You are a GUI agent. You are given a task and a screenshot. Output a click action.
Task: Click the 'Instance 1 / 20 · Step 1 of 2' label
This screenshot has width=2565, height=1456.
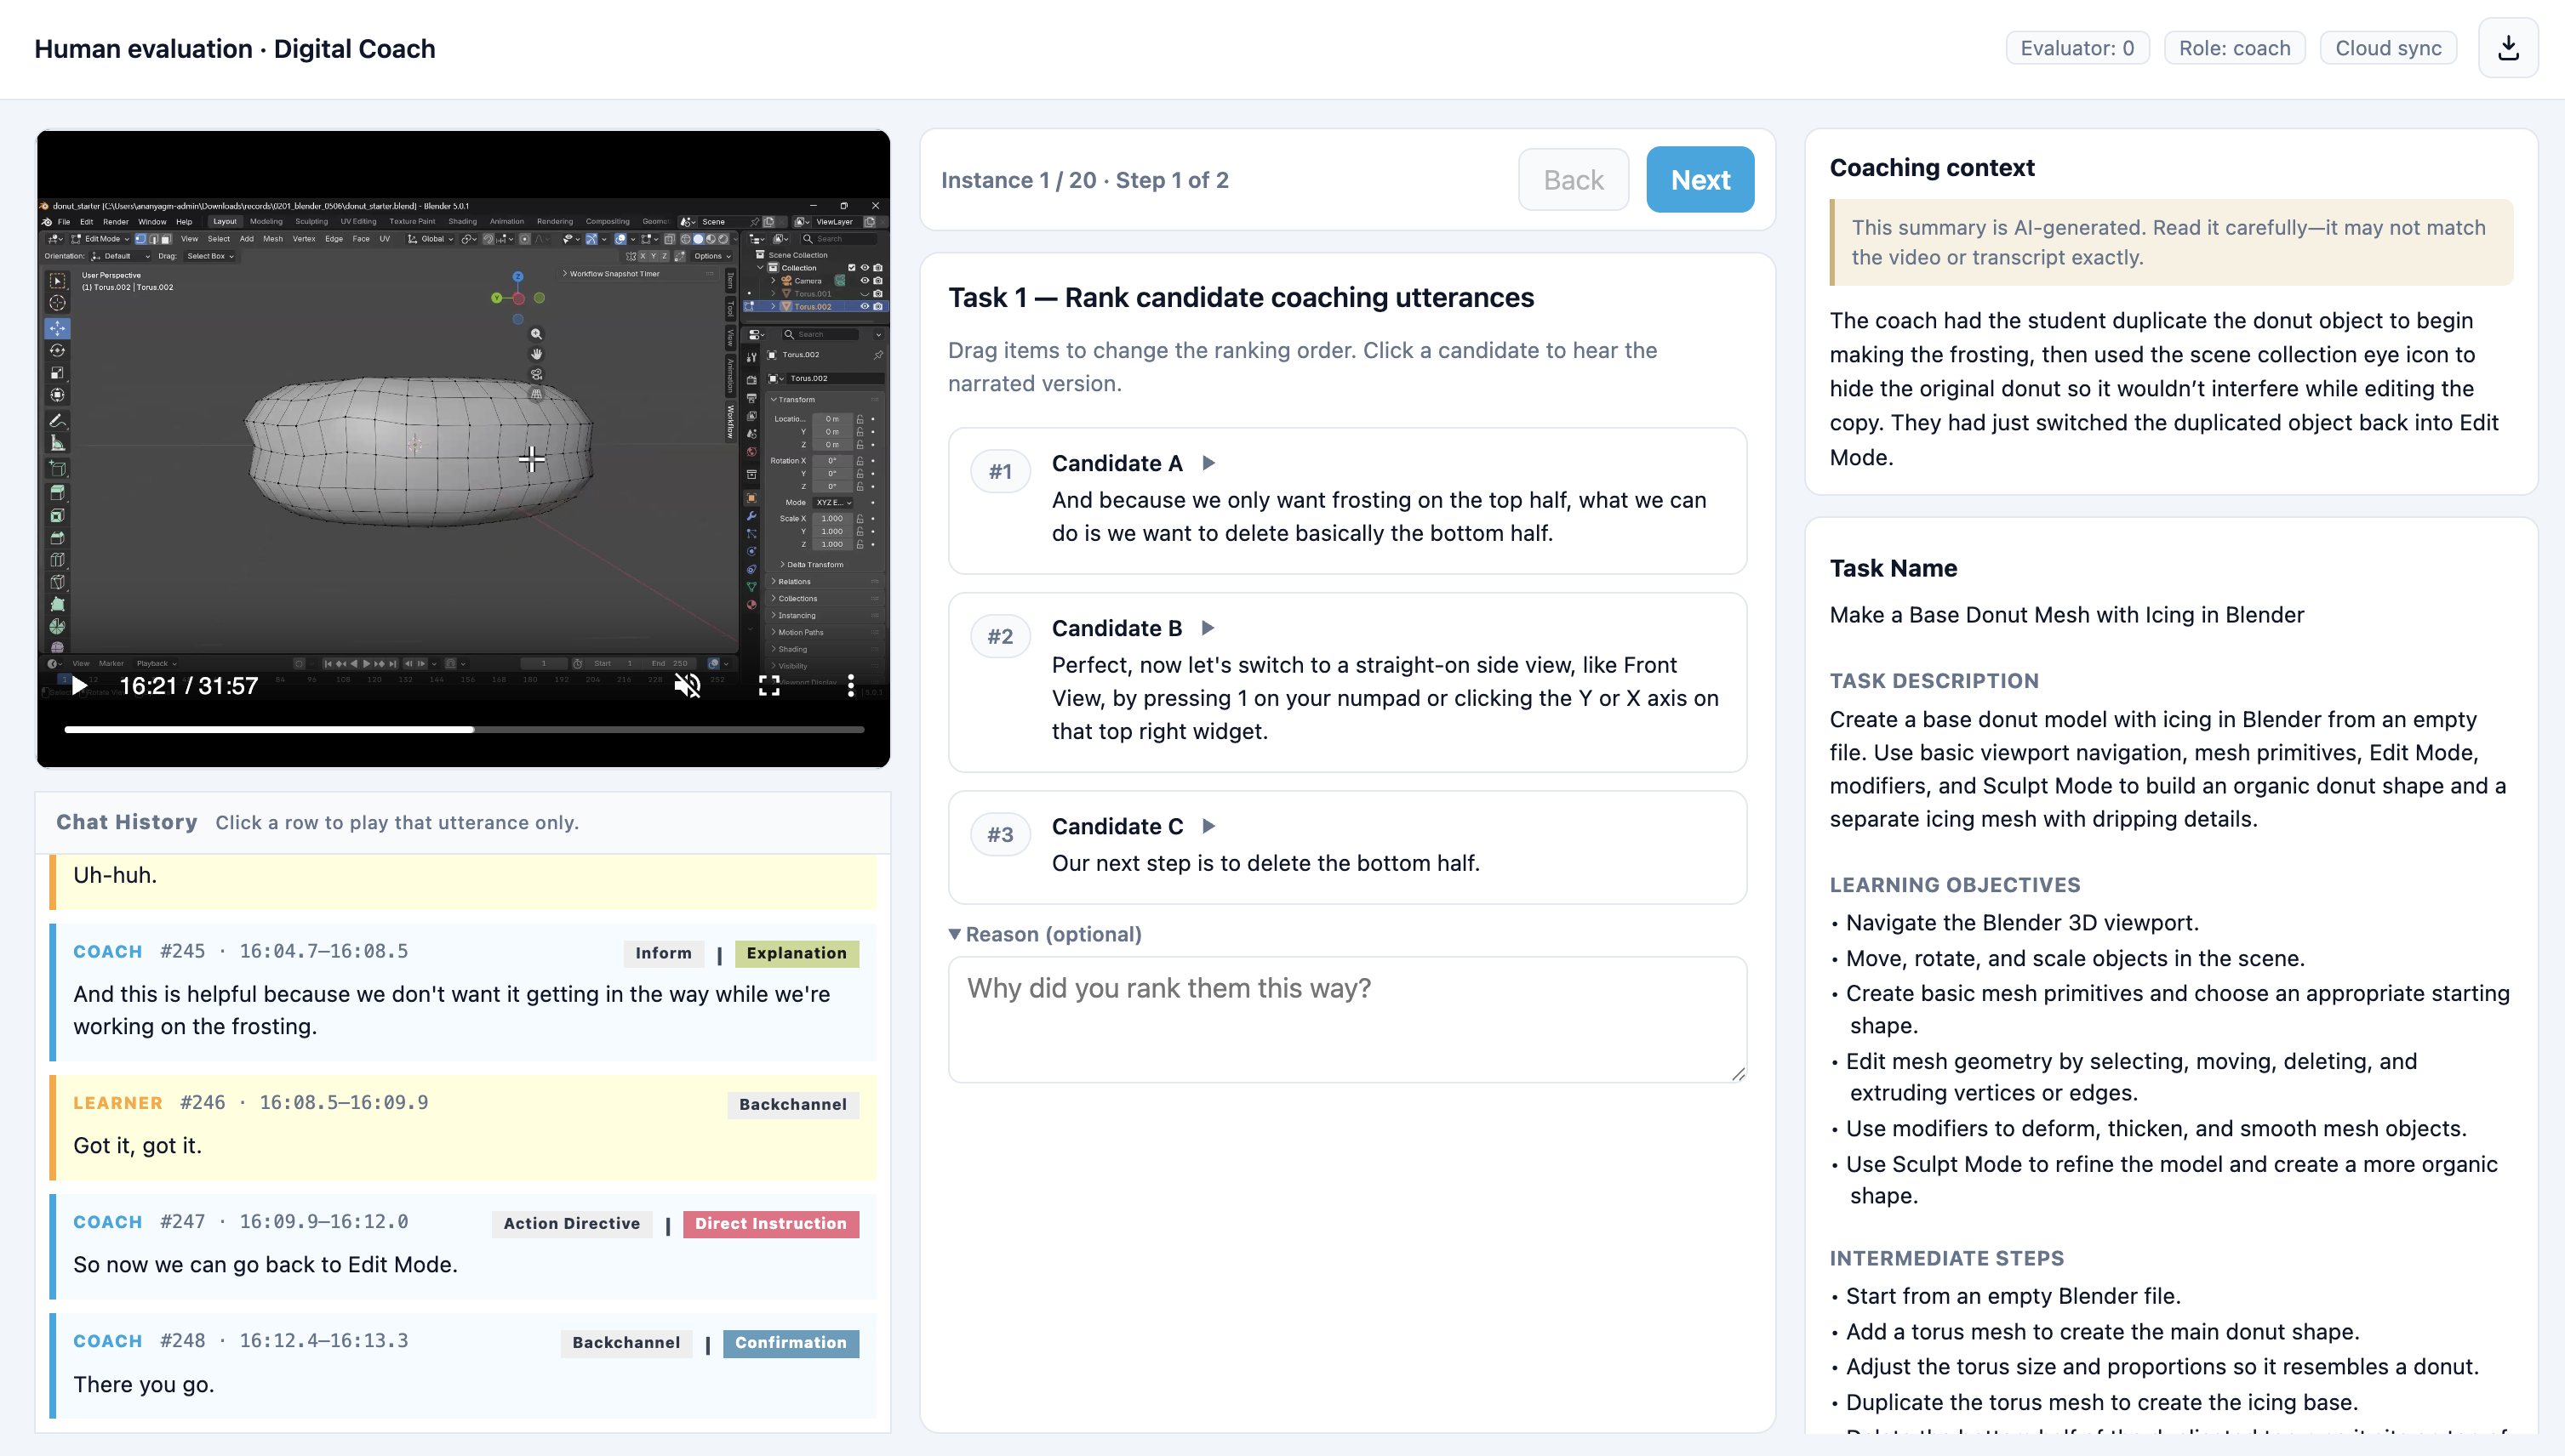coord(1084,180)
